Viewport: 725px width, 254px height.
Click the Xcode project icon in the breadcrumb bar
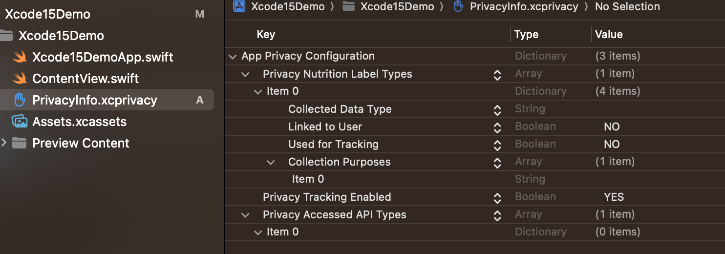(239, 6)
